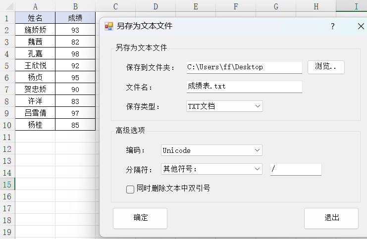Select column A header
367x239 pixels.
pos(35,6)
